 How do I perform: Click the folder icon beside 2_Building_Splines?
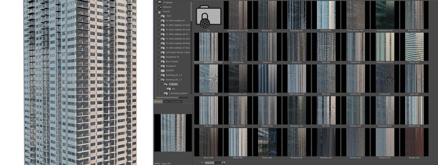pos(166,93)
